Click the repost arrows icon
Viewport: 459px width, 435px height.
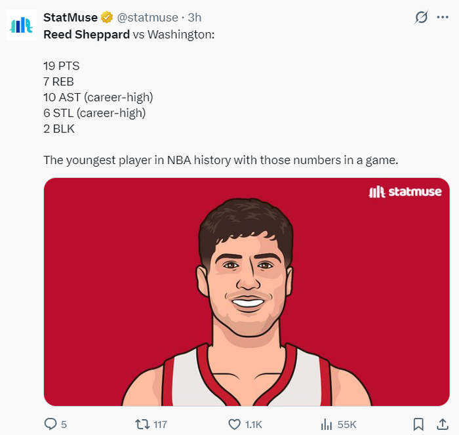[141, 425]
